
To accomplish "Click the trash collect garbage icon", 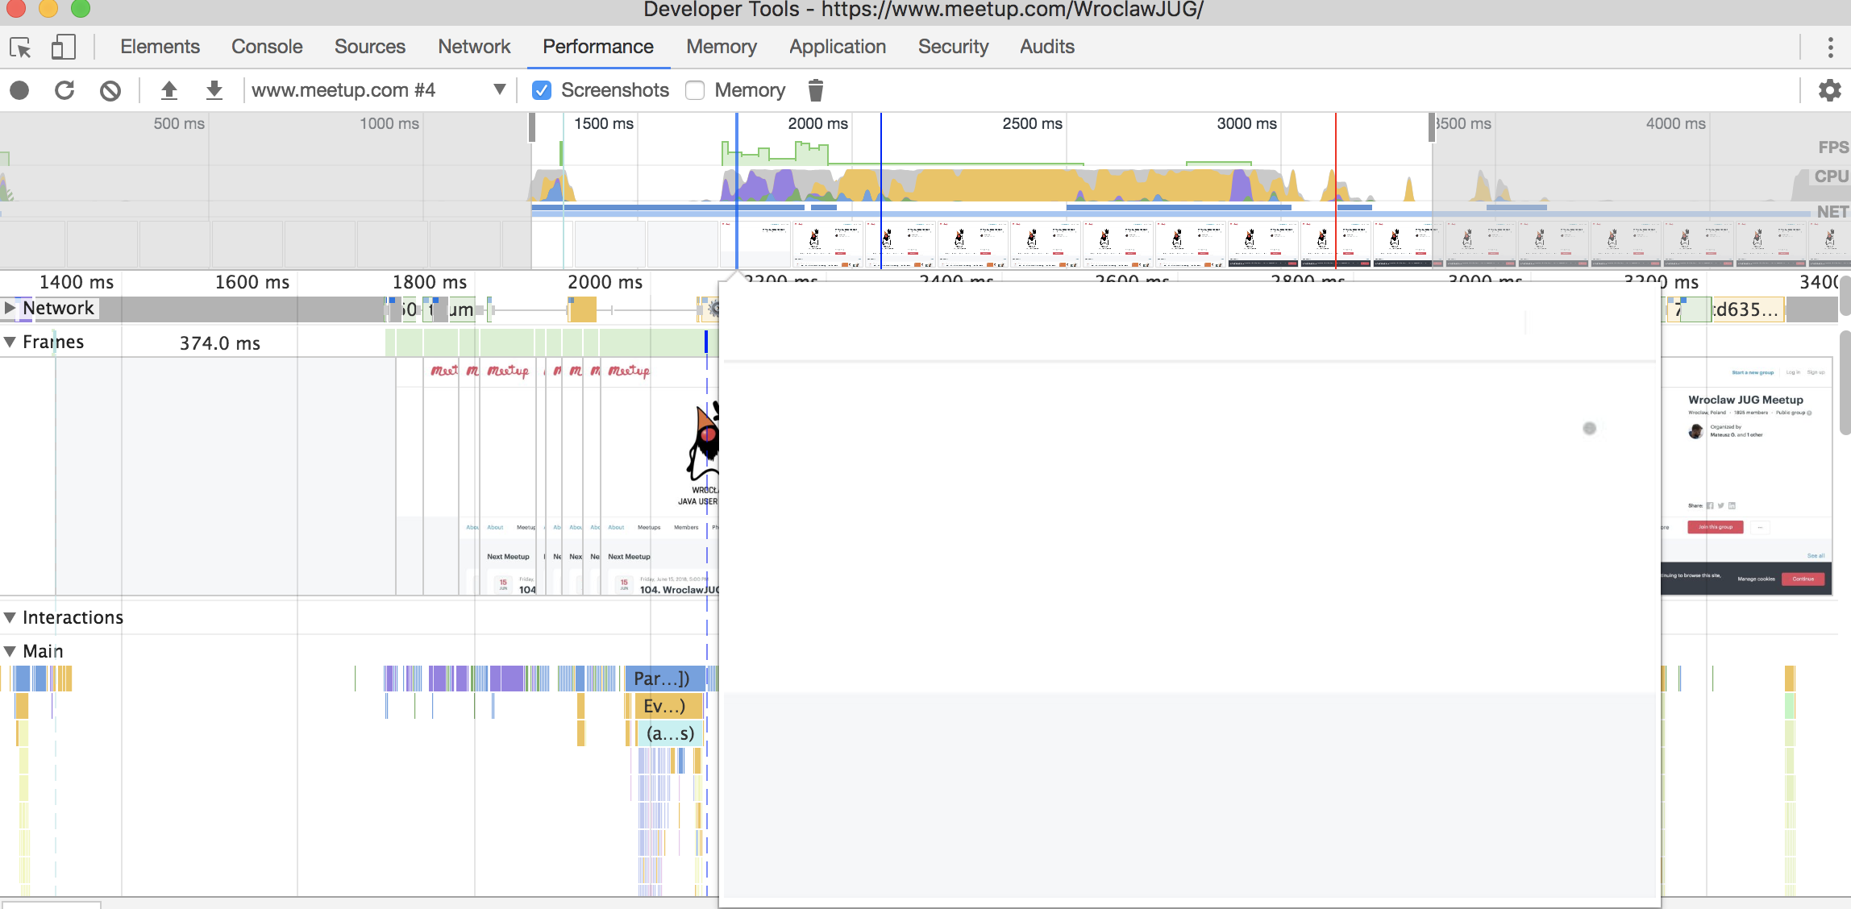I will click(815, 90).
